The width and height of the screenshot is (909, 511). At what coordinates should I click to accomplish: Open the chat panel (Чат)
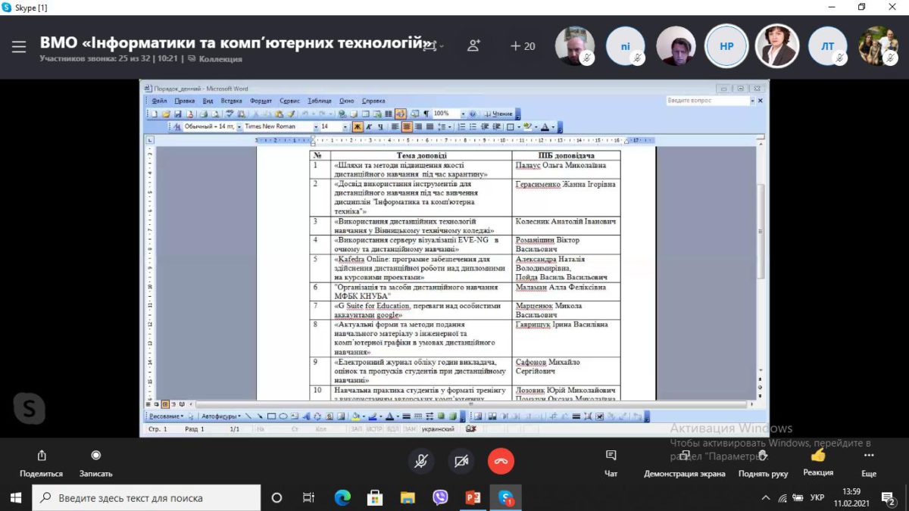(x=611, y=463)
